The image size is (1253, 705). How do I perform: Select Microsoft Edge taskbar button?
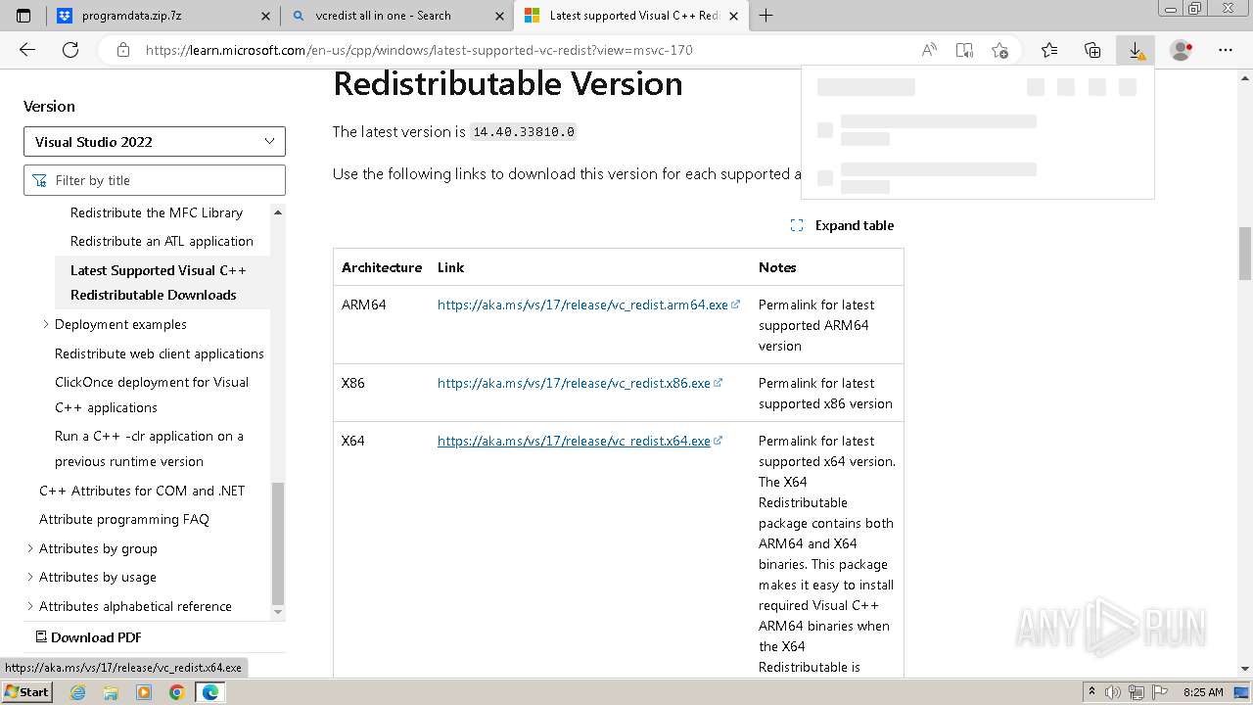(209, 692)
